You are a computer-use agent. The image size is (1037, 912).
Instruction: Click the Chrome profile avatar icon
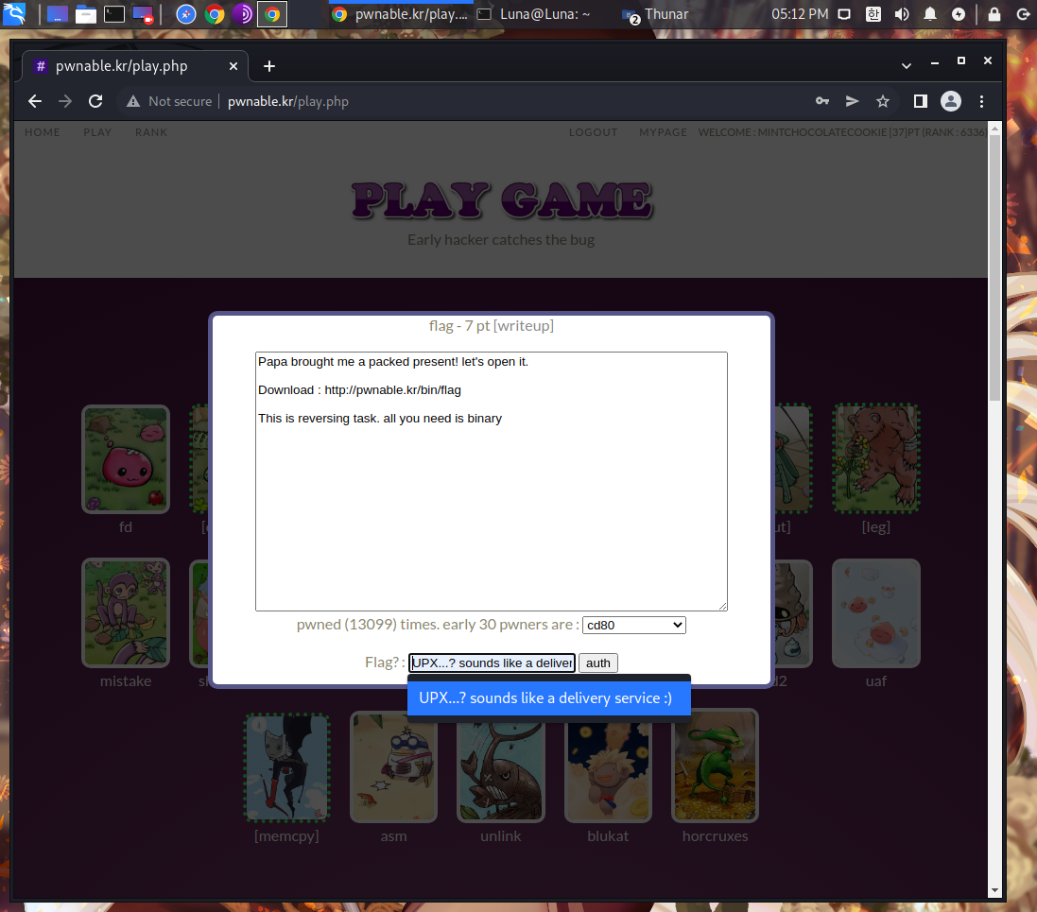pyautogui.click(x=951, y=101)
